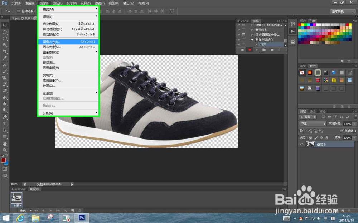Toggle checkmark for 存储为 Photoshop action

point(238,25)
